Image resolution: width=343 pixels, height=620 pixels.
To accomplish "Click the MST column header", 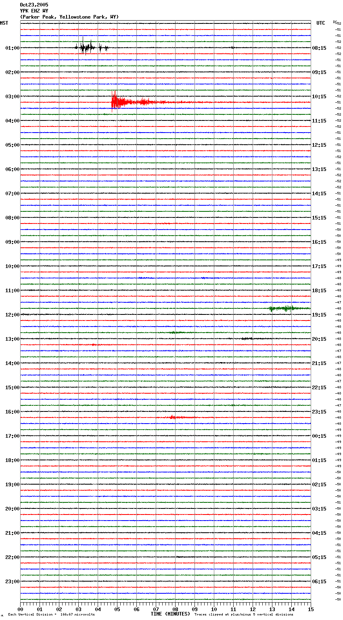I will 4,23.
